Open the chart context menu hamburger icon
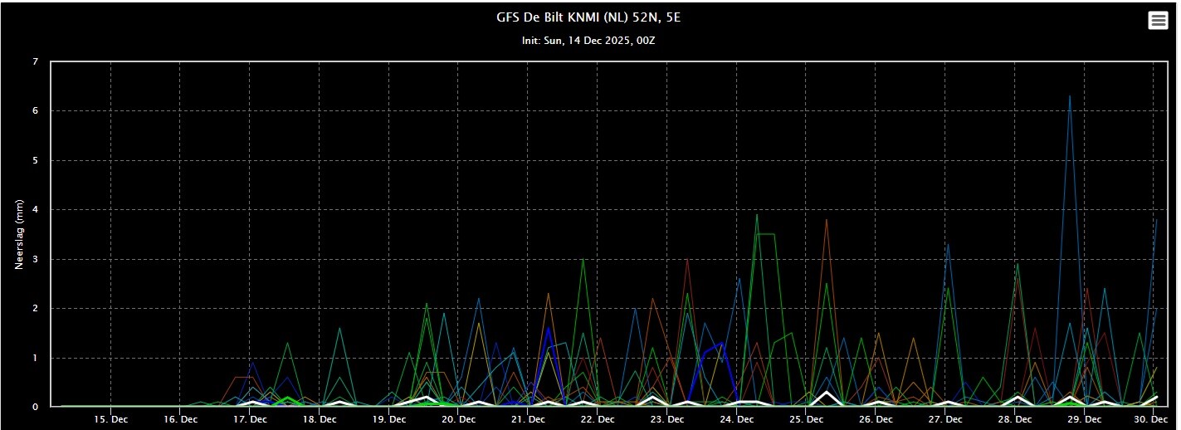 point(1158,21)
